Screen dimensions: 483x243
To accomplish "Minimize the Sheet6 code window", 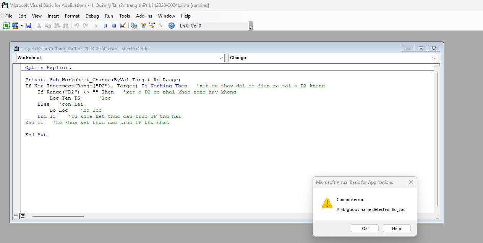I will [x=408, y=48].
